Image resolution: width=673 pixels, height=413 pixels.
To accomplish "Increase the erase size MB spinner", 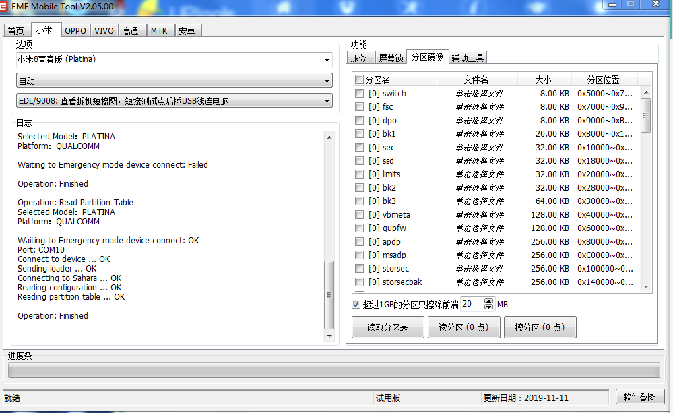I will pyautogui.click(x=489, y=301).
